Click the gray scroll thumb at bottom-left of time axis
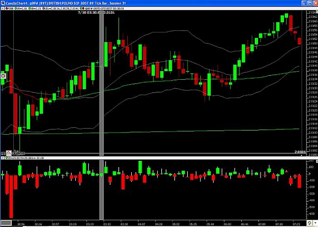The width and height of the screenshot is (318, 227). pos(6,223)
